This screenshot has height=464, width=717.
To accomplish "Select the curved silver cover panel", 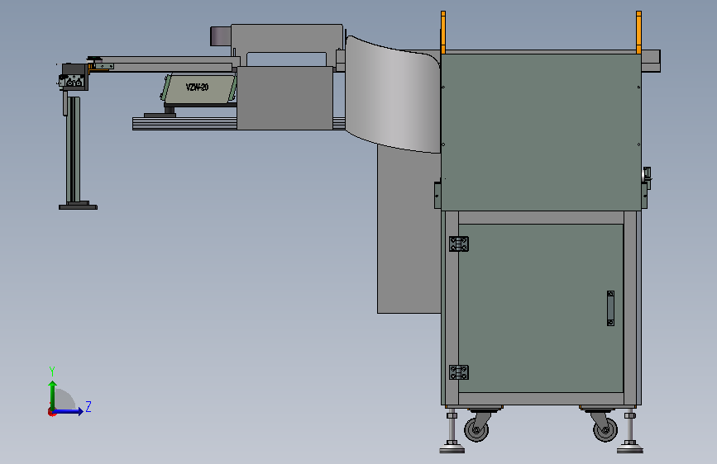I will [392, 94].
